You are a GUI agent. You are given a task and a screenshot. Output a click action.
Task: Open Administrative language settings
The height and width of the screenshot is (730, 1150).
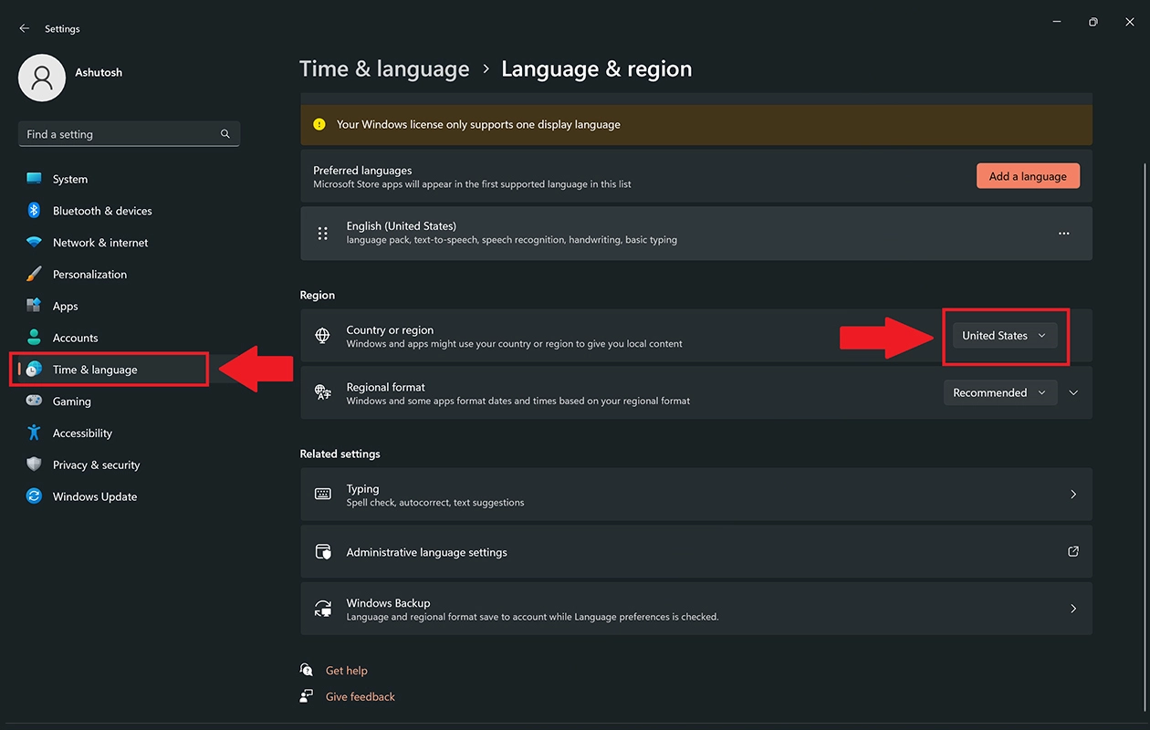696,552
